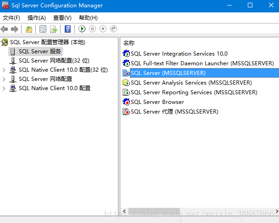The width and height of the screenshot is (279, 223).
Task: Select the SQL Server Browser row
Action: tap(157, 102)
